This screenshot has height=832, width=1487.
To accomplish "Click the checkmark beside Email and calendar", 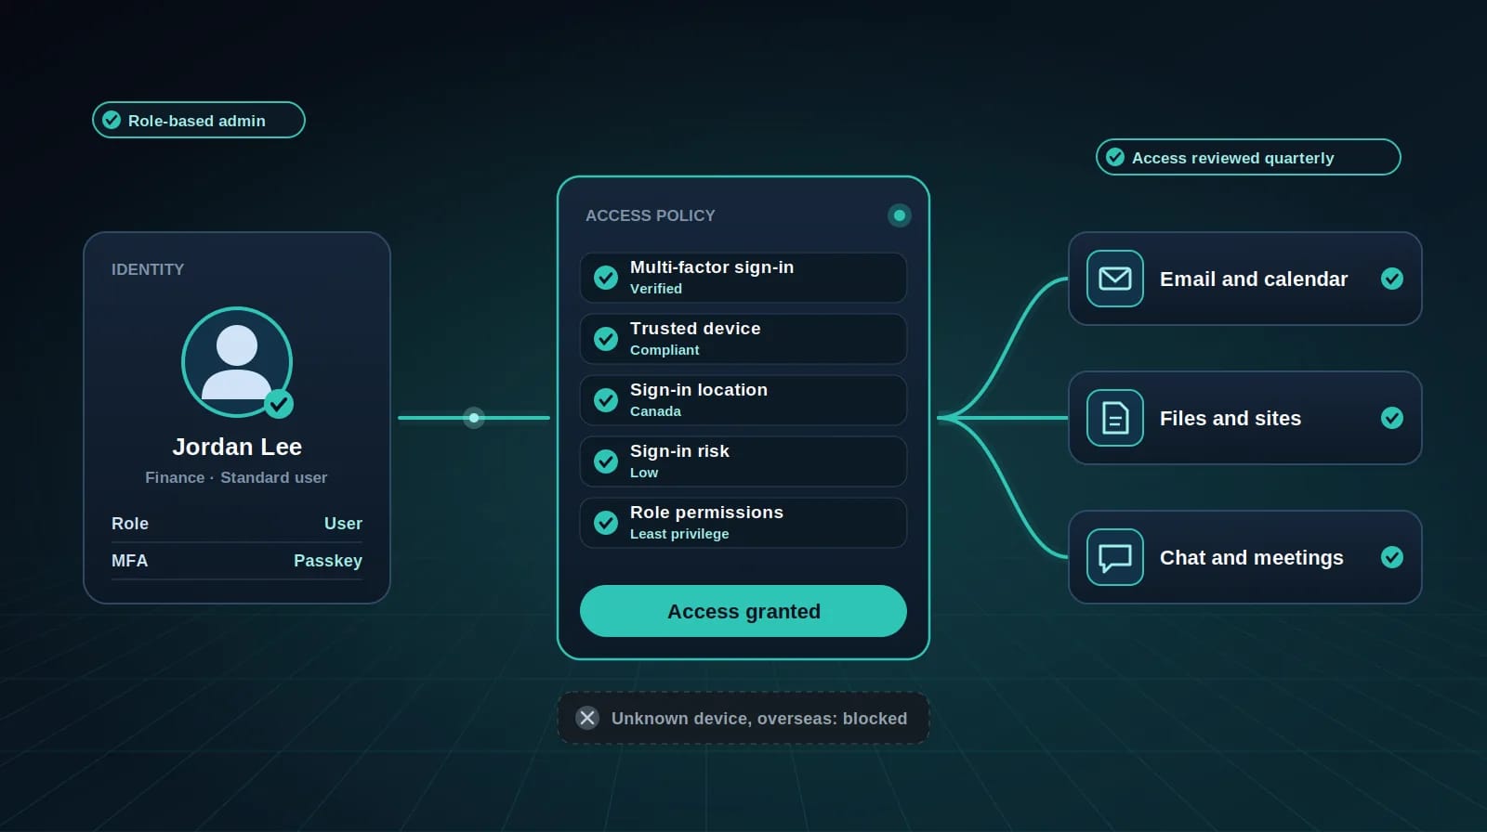I will [1392, 279].
